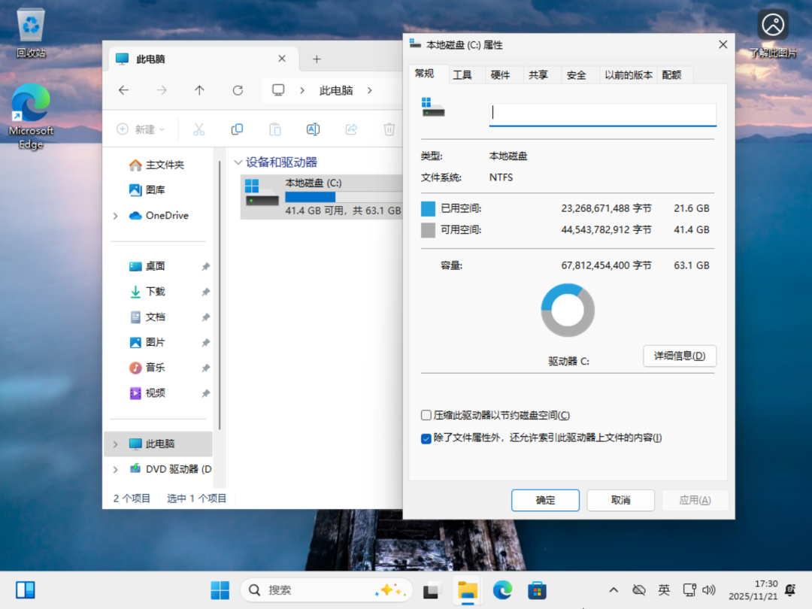The height and width of the screenshot is (609, 812).
Task: Open Microsoft Store from the taskbar
Action: (537, 590)
